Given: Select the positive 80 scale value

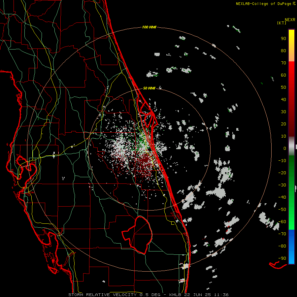Looking at the screenshot, I should coord(283,50).
